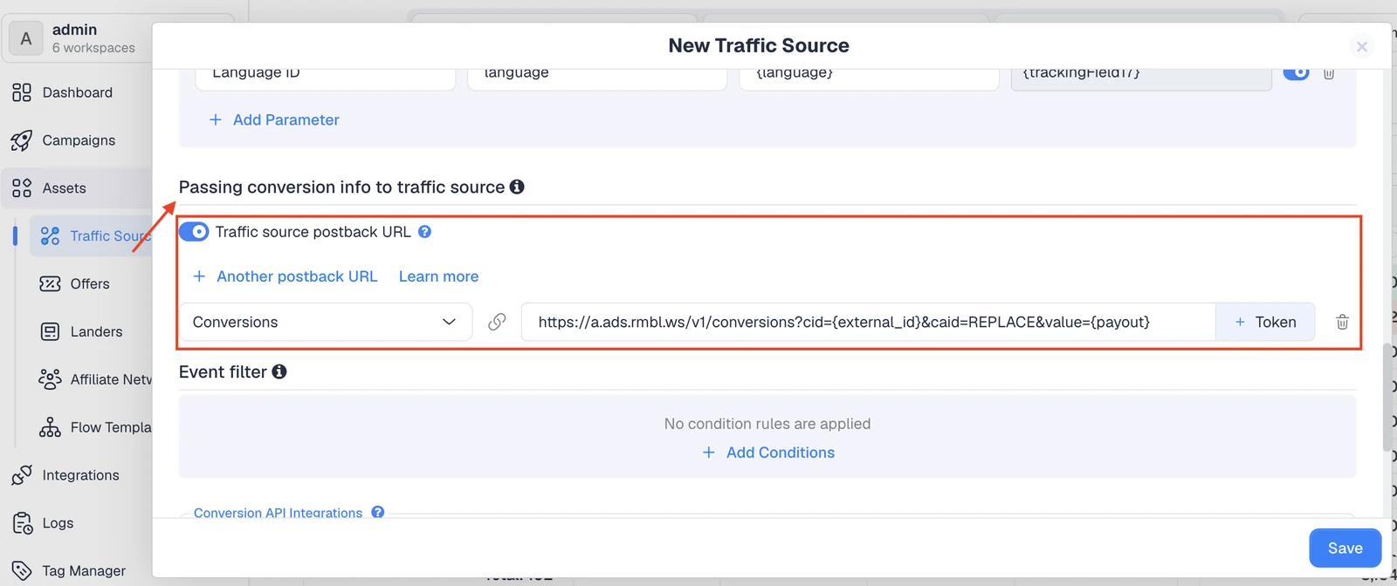Click the Integrations plug icon
Viewport: 1397px width, 586px height.
22,475
